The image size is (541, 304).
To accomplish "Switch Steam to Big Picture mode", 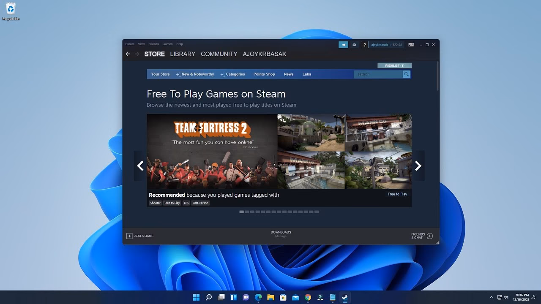I will (x=411, y=45).
